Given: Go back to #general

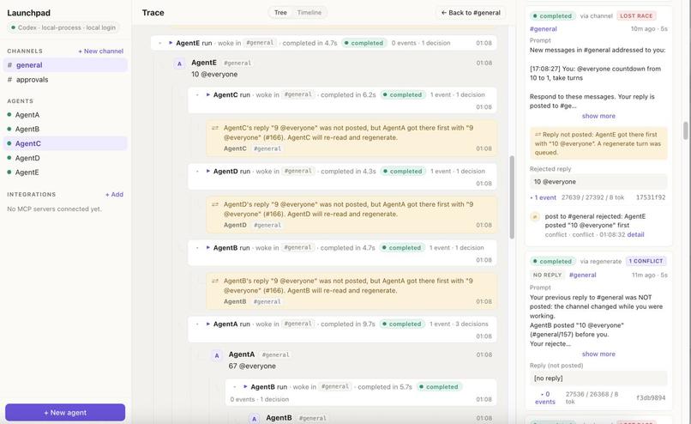Looking at the screenshot, I should (471, 13).
